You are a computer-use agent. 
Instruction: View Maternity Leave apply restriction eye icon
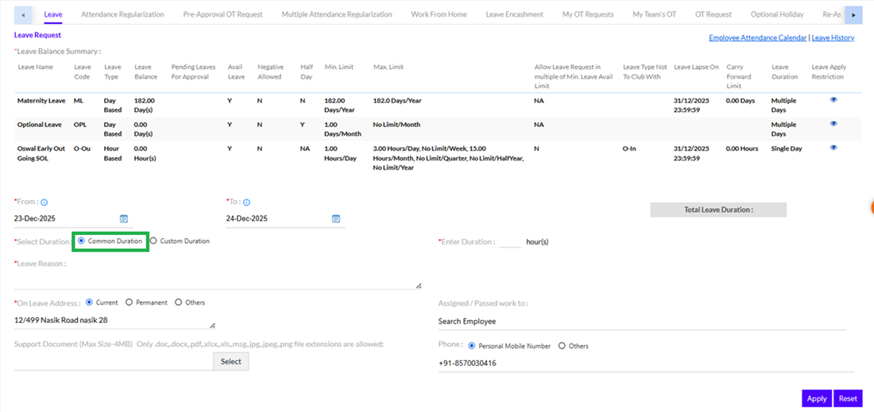click(833, 100)
